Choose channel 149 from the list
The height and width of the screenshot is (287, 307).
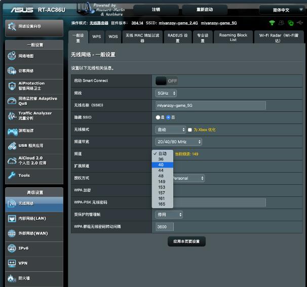point(162,181)
